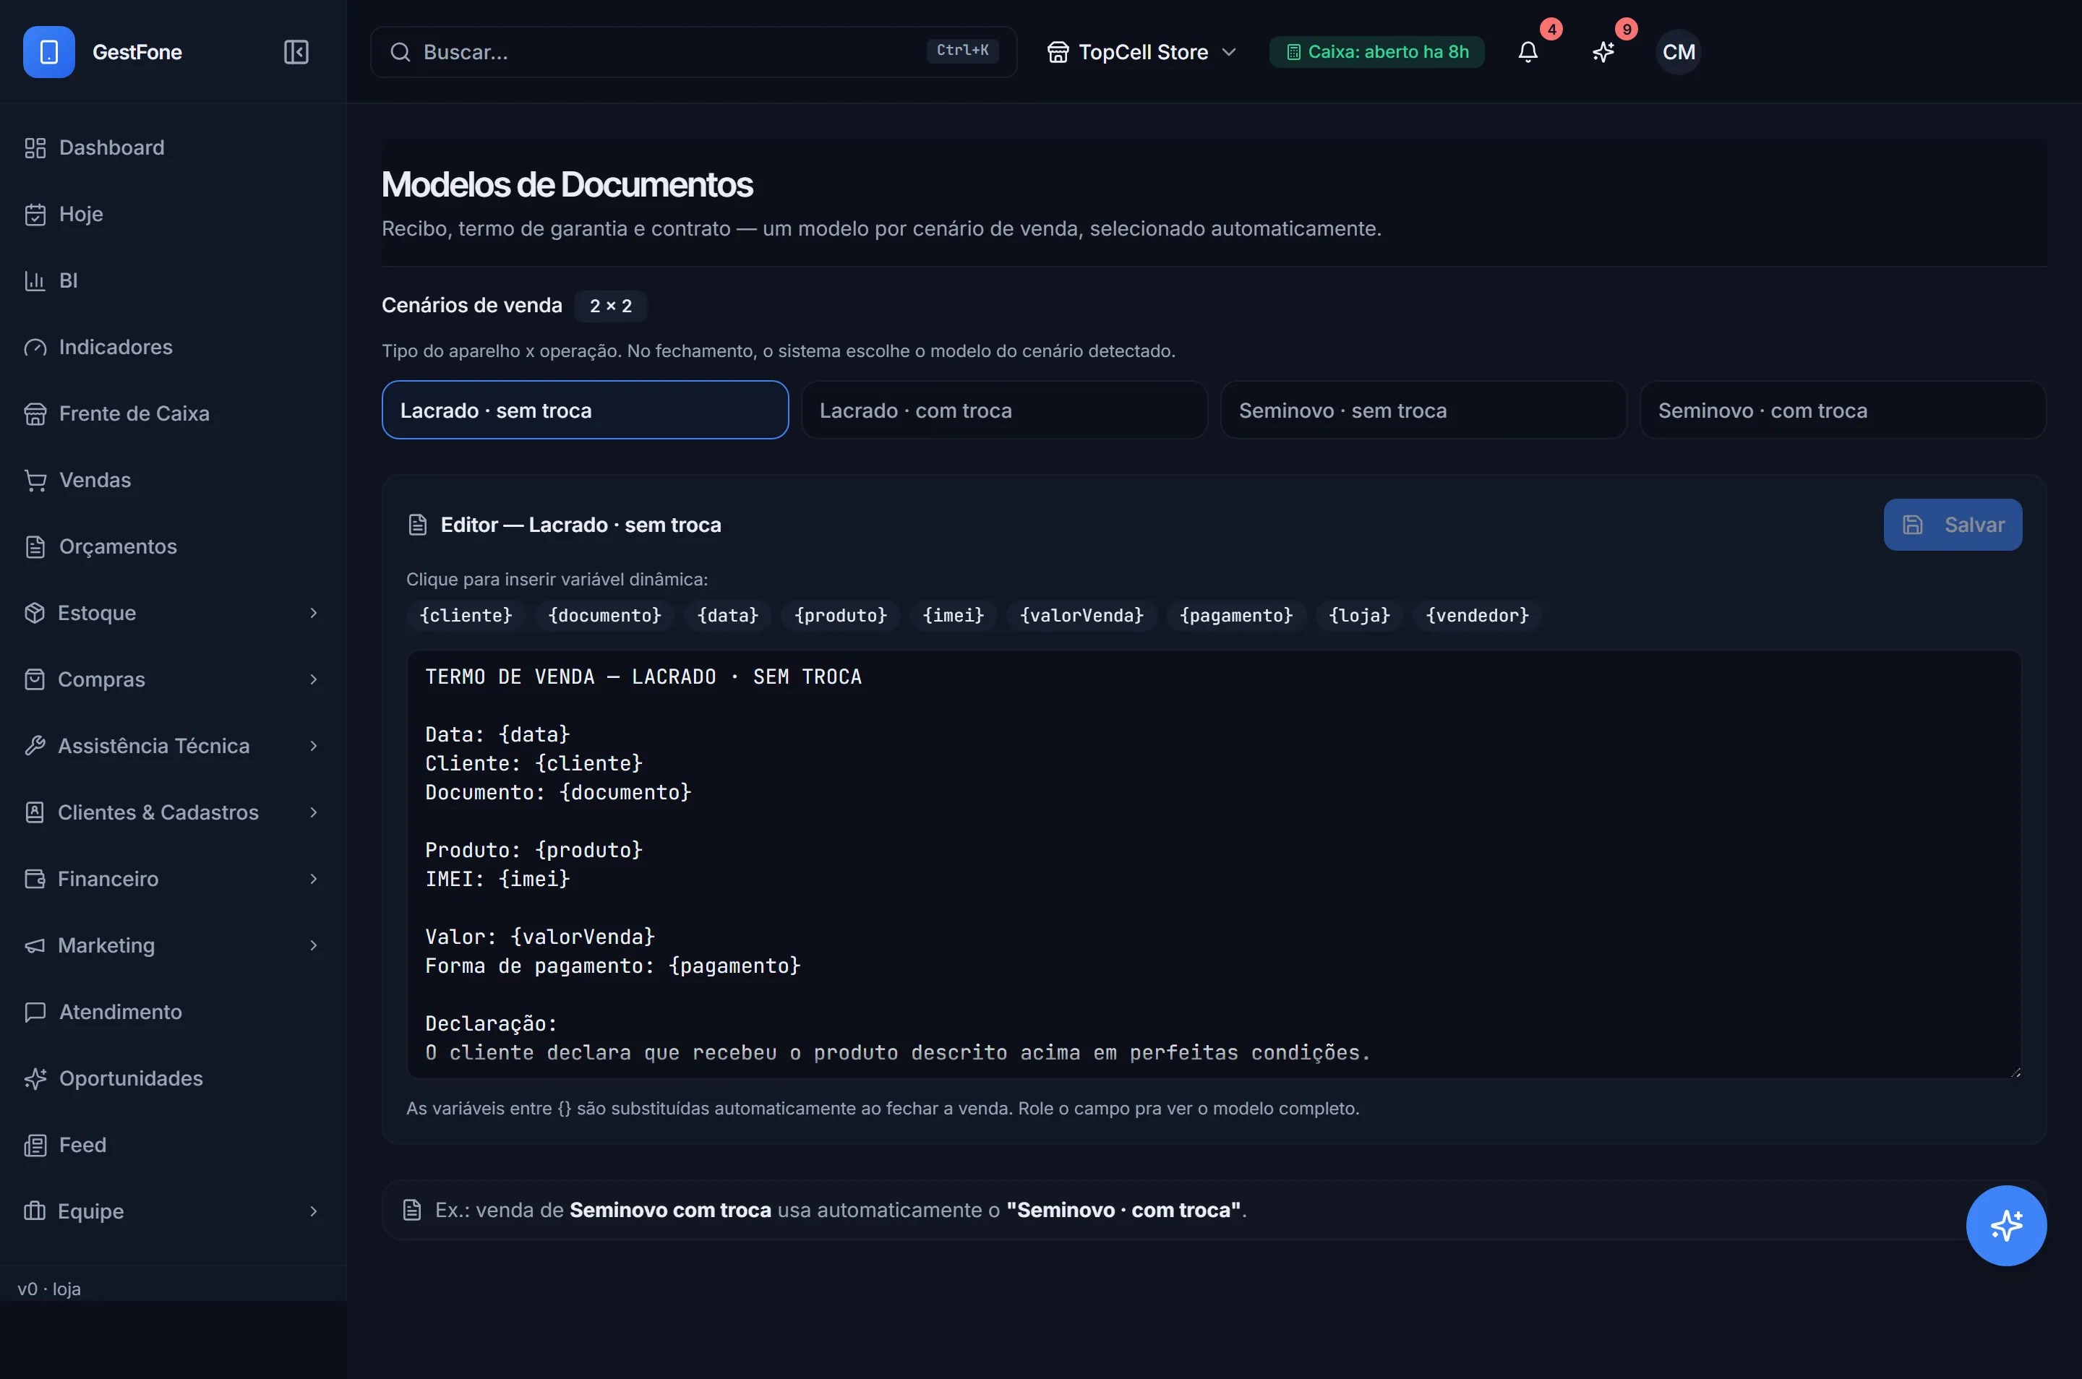Insert the {produto} variable chip
The height and width of the screenshot is (1379, 2082).
(841, 616)
